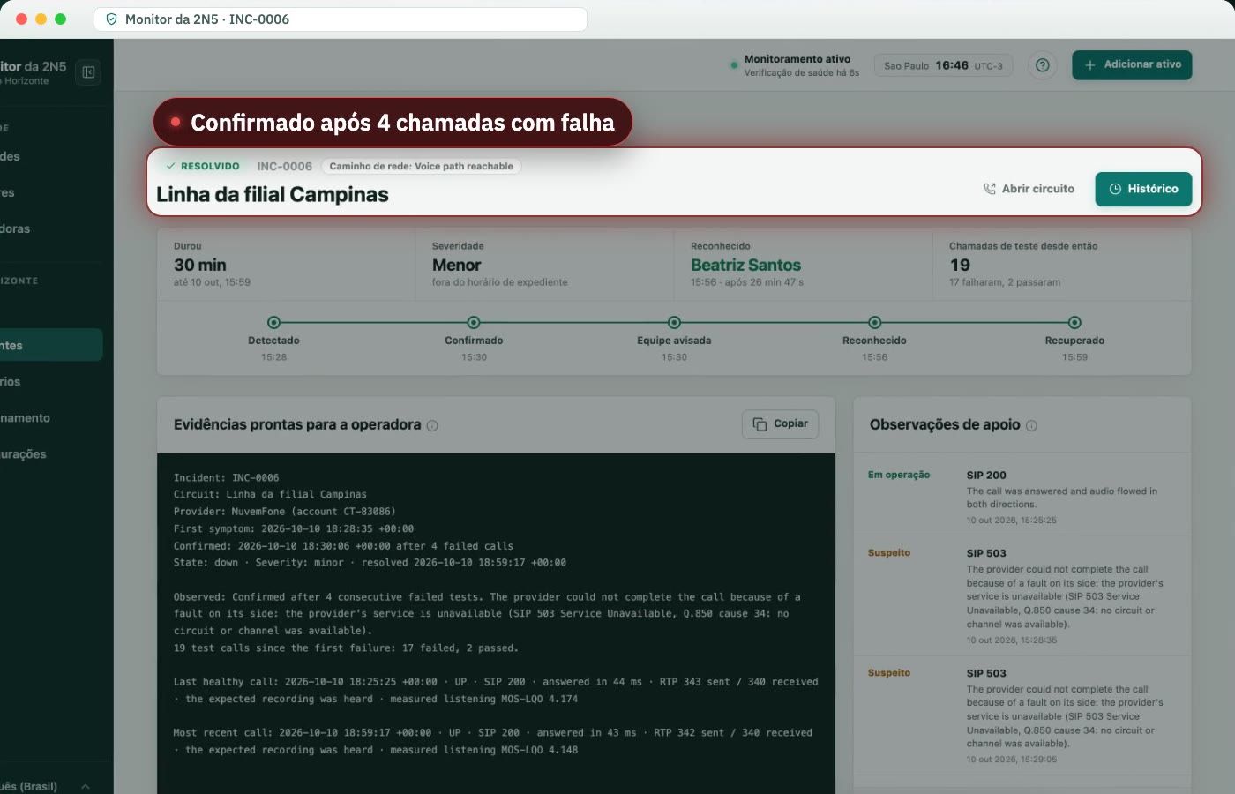
Task: Expand the language selector ending in (Brasil)
Action: 46,786
